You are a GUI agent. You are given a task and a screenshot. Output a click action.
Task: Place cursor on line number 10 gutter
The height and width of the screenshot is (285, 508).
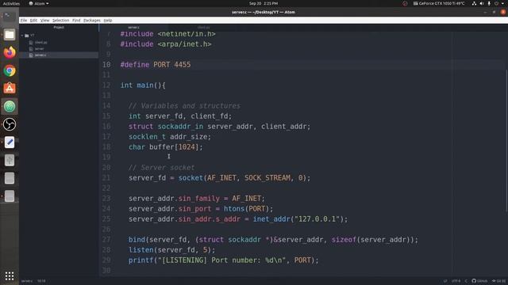[106, 65]
